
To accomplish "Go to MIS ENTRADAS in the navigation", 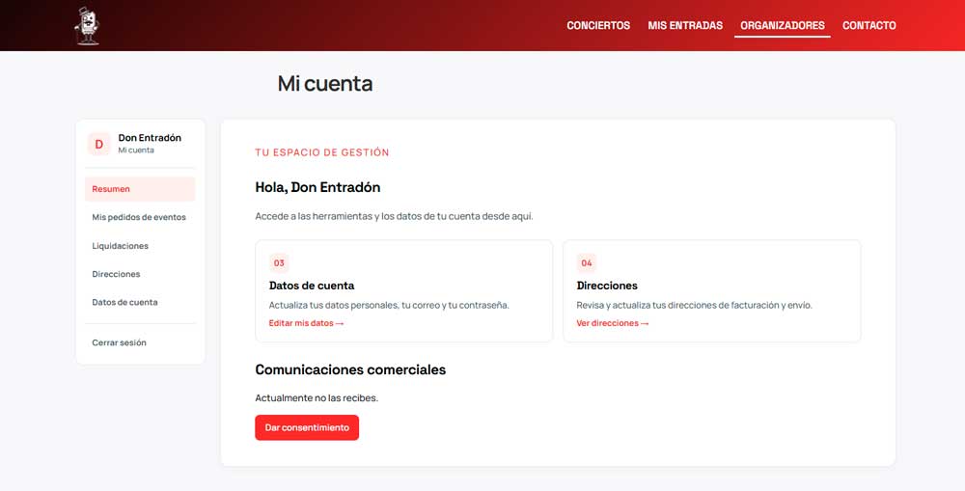I will coord(685,25).
